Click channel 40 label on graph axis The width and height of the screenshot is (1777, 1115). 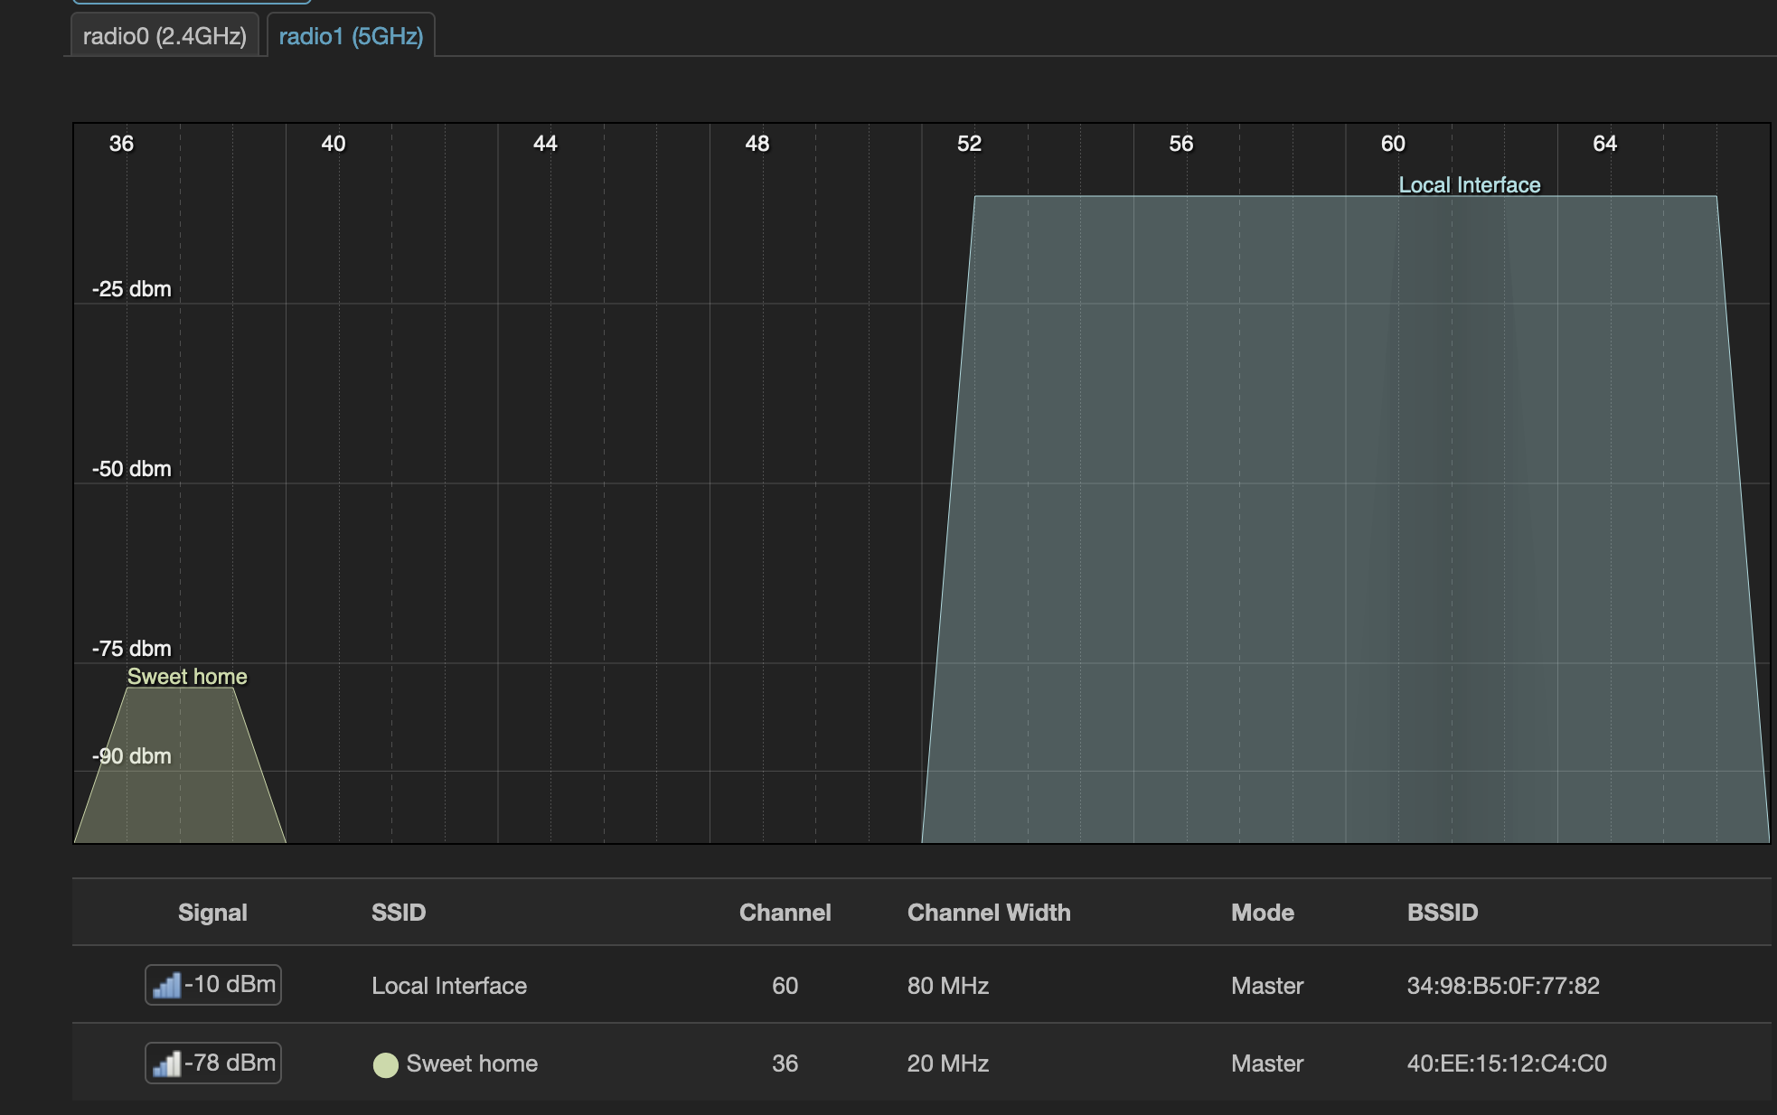[x=334, y=144]
